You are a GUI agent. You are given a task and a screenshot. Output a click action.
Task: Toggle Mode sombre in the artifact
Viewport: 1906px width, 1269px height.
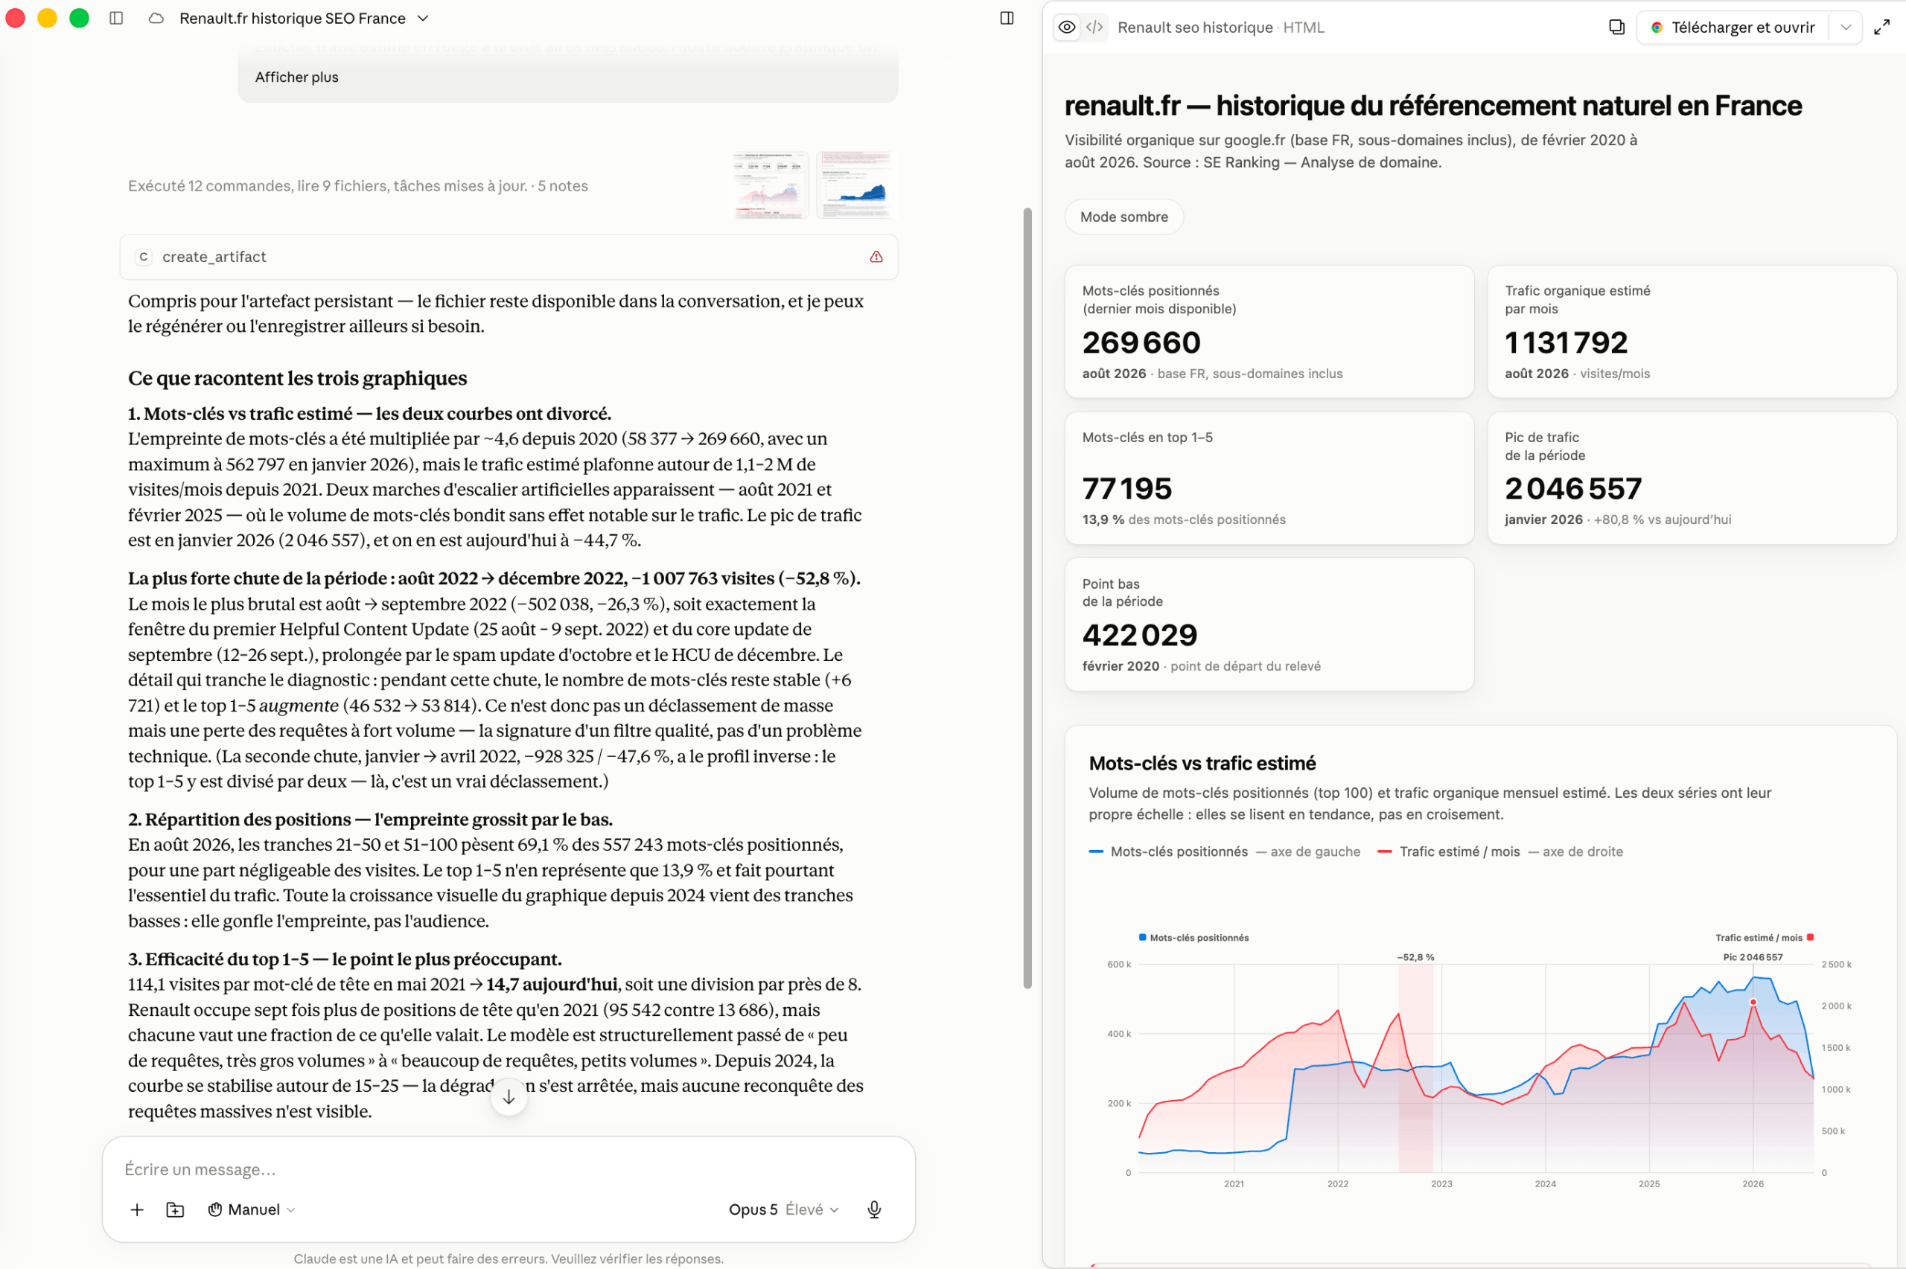(1123, 217)
